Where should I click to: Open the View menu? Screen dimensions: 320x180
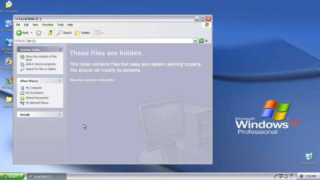35,25
